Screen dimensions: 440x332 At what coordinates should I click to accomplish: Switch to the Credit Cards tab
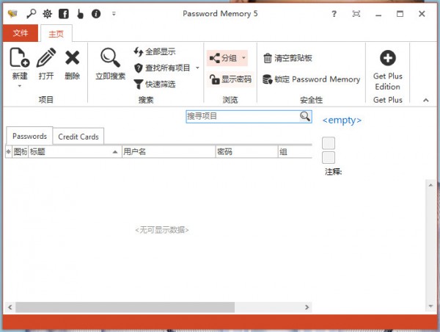point(78,137)
